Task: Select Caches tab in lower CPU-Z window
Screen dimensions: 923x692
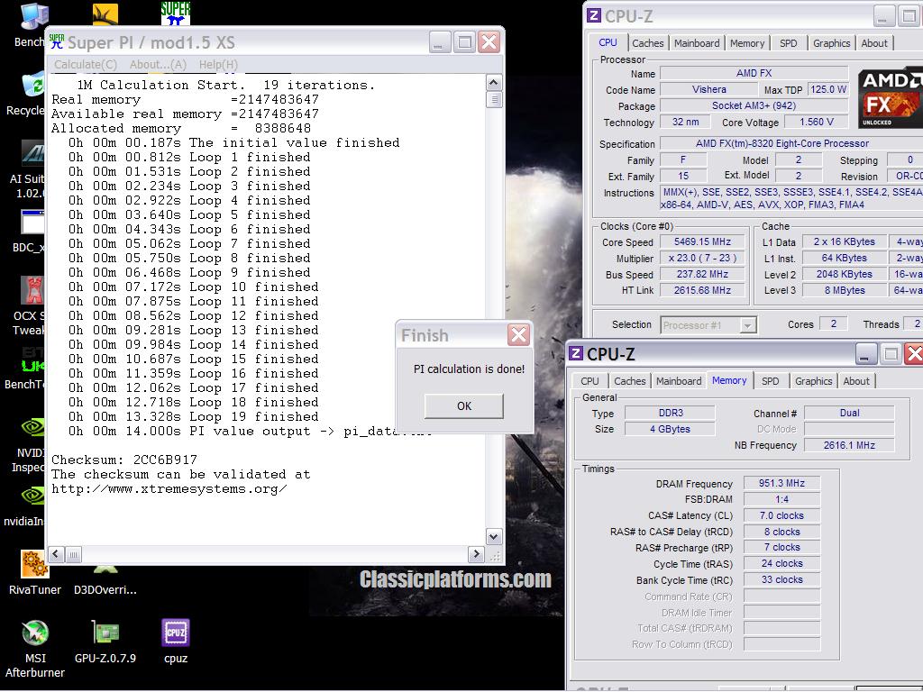Action: click(630, 381)
